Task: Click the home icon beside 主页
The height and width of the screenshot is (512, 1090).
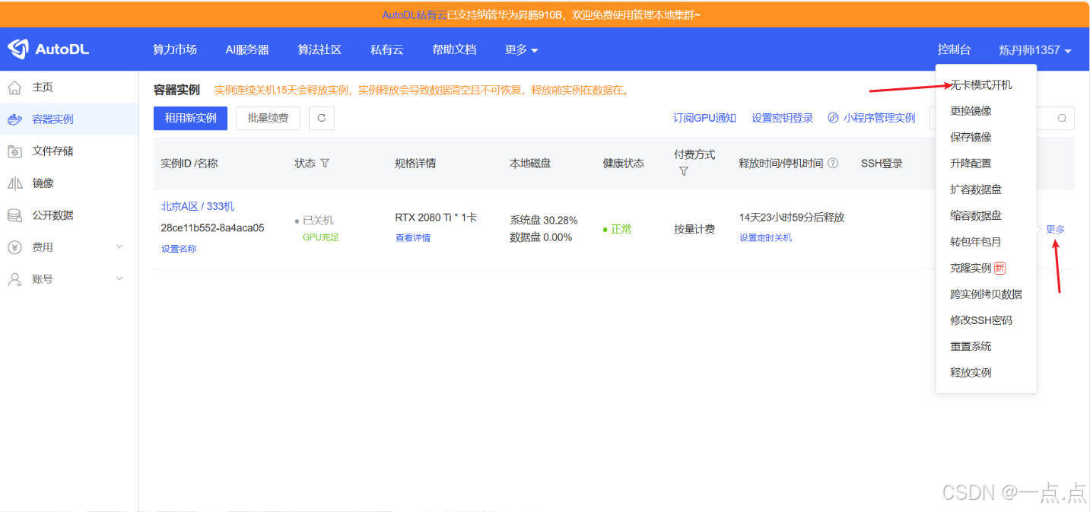Action: coord(14,87)
